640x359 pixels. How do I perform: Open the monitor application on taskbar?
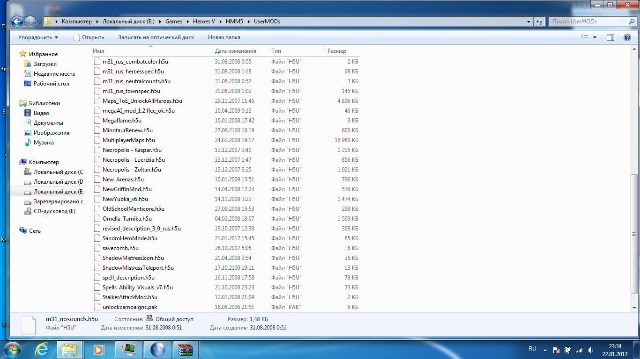tap(128, 350)
